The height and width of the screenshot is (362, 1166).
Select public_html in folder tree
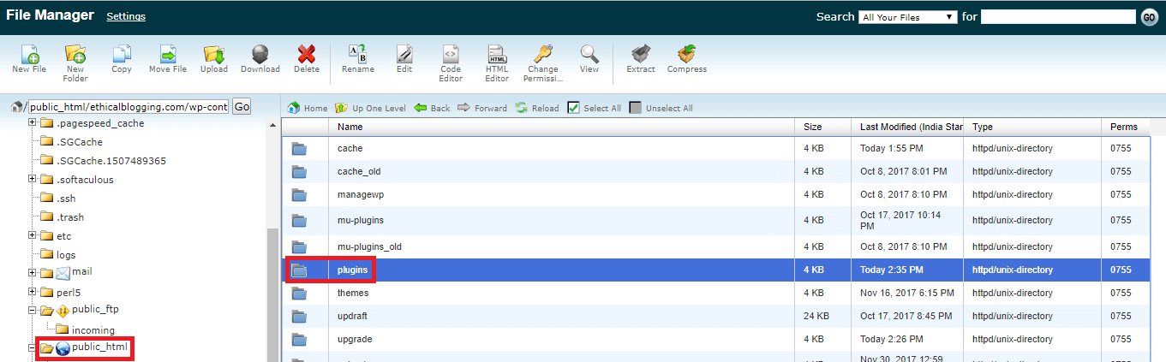click(100, 347)
